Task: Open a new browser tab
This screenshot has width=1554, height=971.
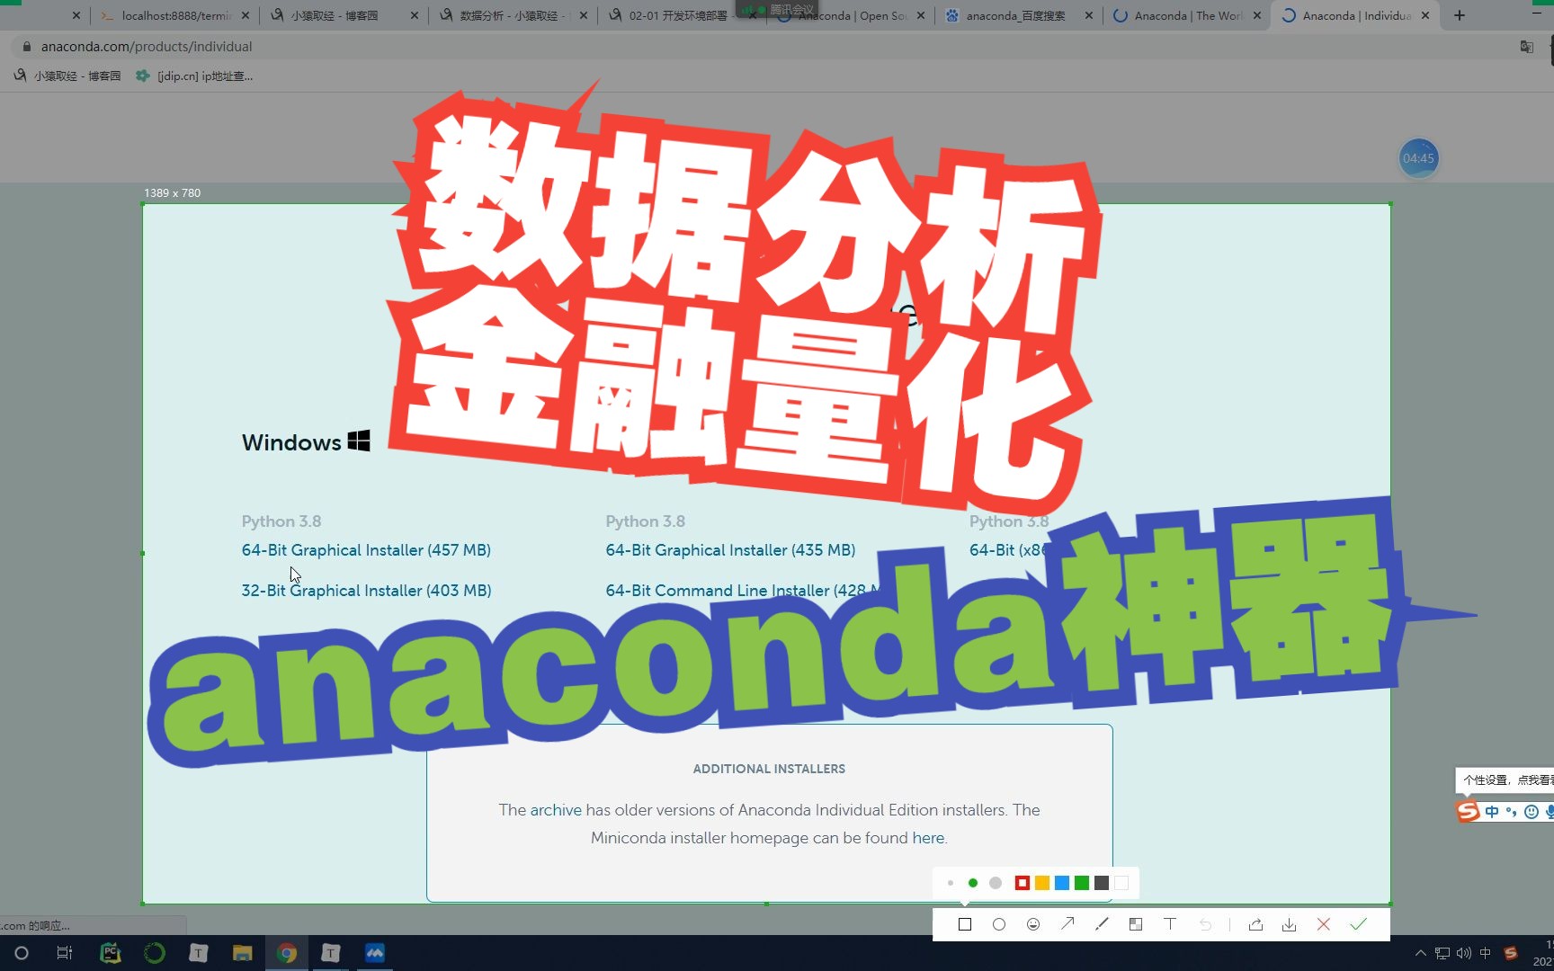Action: click(x=1460, y=15)
